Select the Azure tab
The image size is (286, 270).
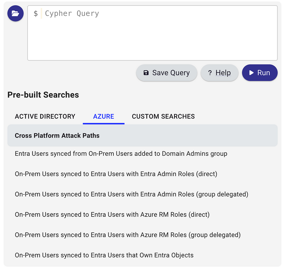click(x=104, y=116)
